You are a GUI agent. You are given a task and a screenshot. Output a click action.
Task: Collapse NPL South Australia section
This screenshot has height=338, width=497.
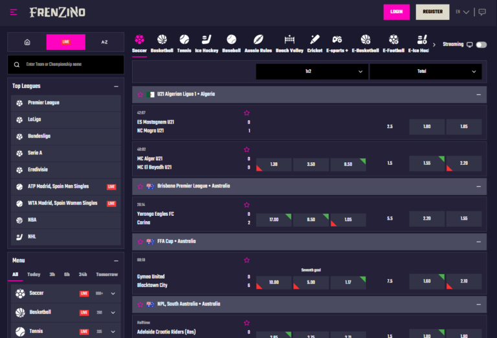[x=479, y=304]
